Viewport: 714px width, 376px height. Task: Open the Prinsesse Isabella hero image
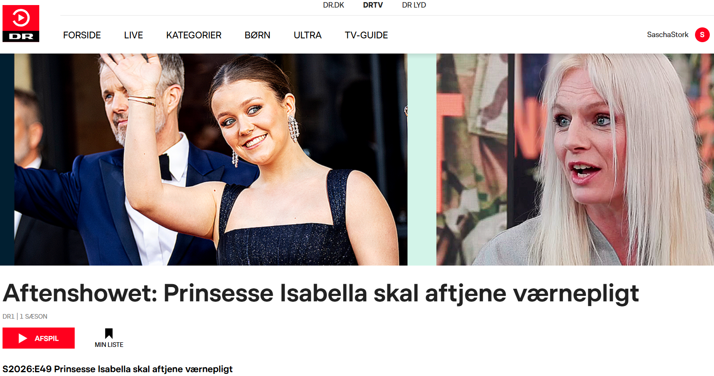[x=204, y=159]
